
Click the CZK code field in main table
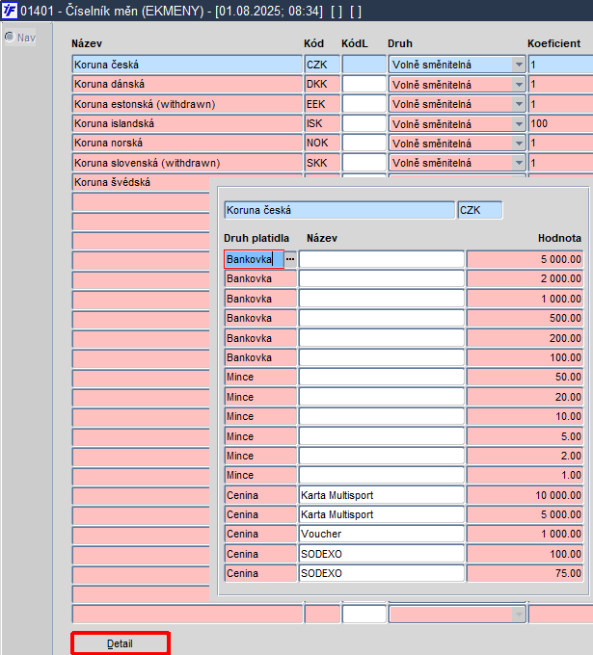(x=322, y=65)
